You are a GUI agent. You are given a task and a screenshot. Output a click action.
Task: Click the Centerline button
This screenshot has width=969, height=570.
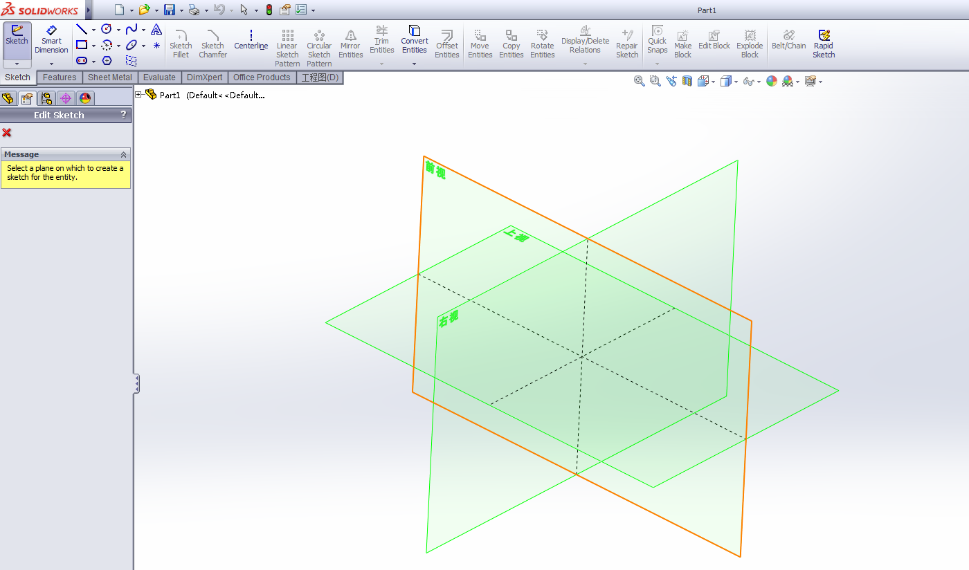click(251, 40)
